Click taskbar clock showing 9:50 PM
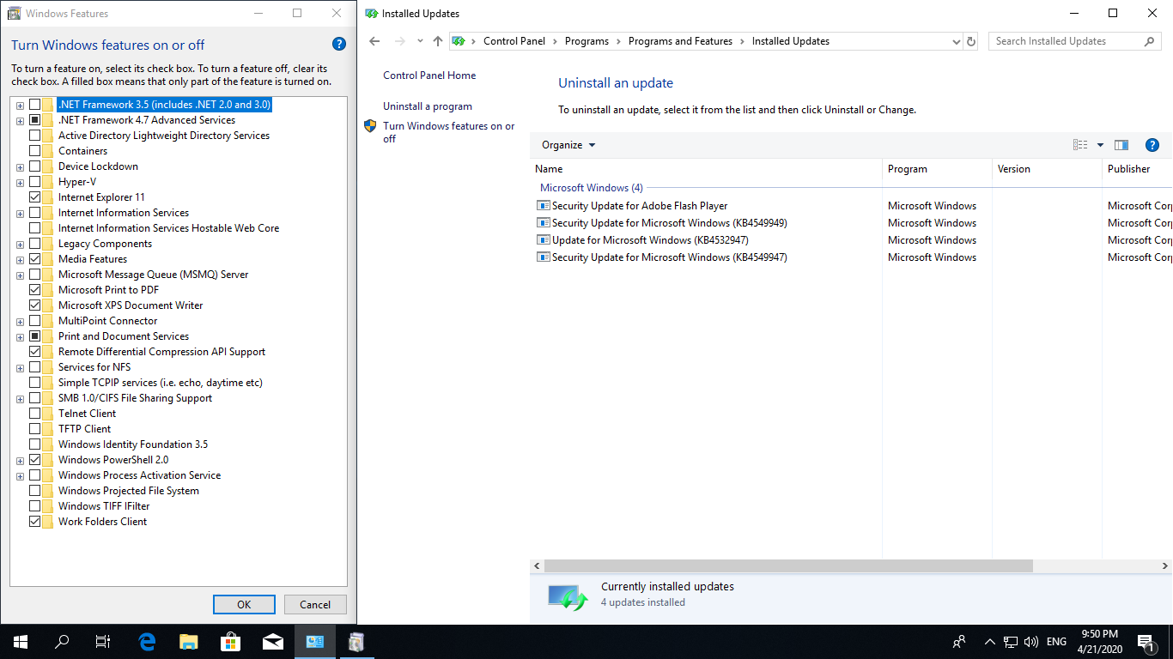Screen dimensions: 1173x659 (1098, 642)
